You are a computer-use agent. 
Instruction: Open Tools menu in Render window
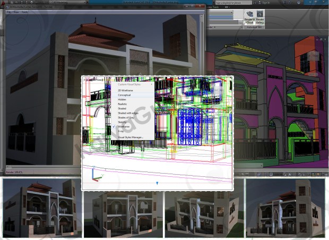pyautogui.click(x=24, y=12)
